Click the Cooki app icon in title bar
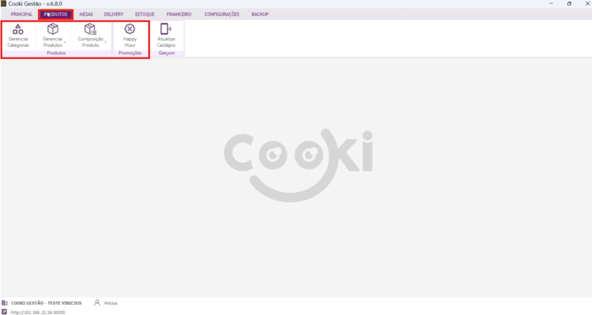The height and width of the screenshot is (315, 592). pyautogui.click(x=3, y=3)
